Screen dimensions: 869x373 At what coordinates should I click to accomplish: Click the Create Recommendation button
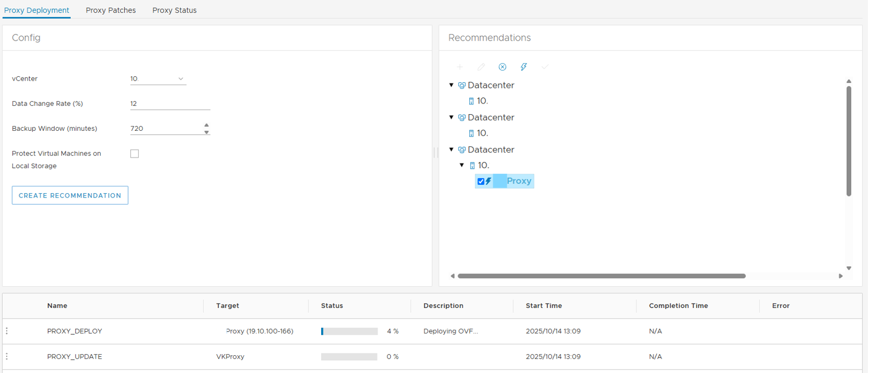70,195
